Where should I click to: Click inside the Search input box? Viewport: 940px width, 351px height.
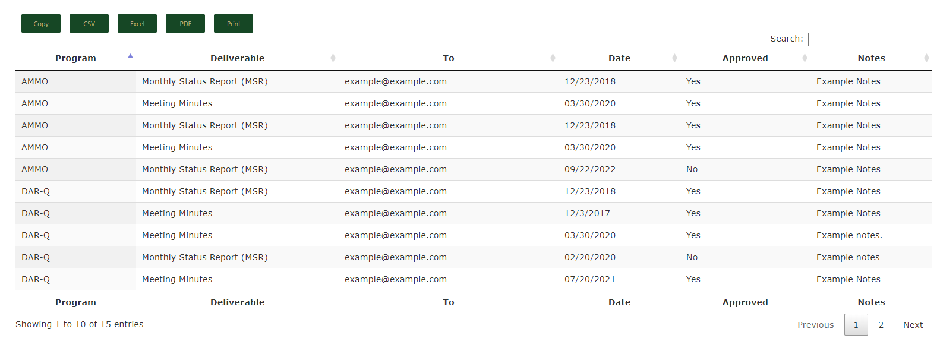pos(869,39)
